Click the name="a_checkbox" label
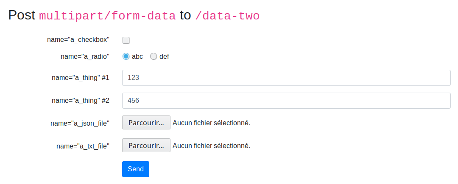Image resolution: width=458 pixels, height=184 pixels. [78, 39]
